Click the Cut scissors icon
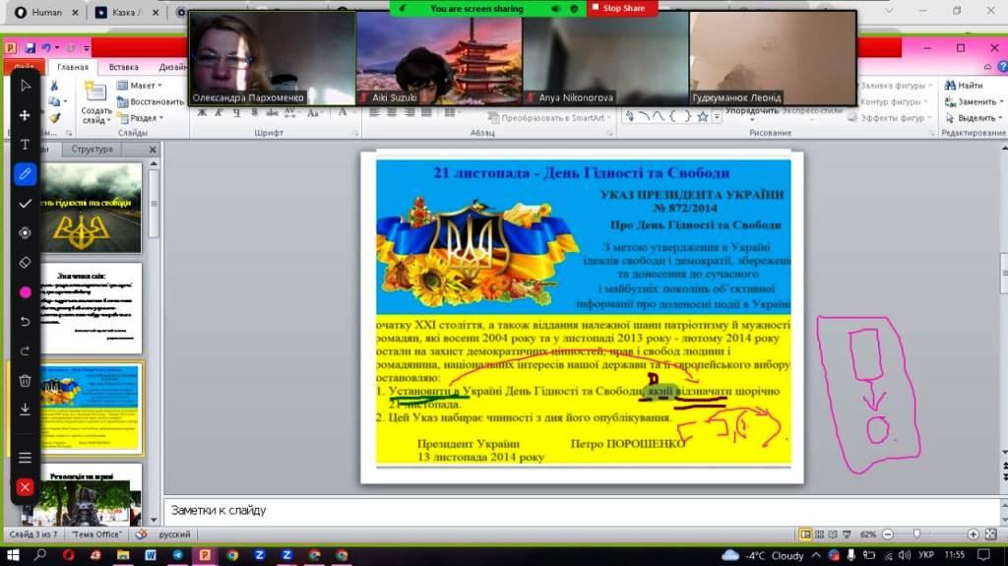The height and width of the screenshot is (566, 1008). [x=54, y=86]
